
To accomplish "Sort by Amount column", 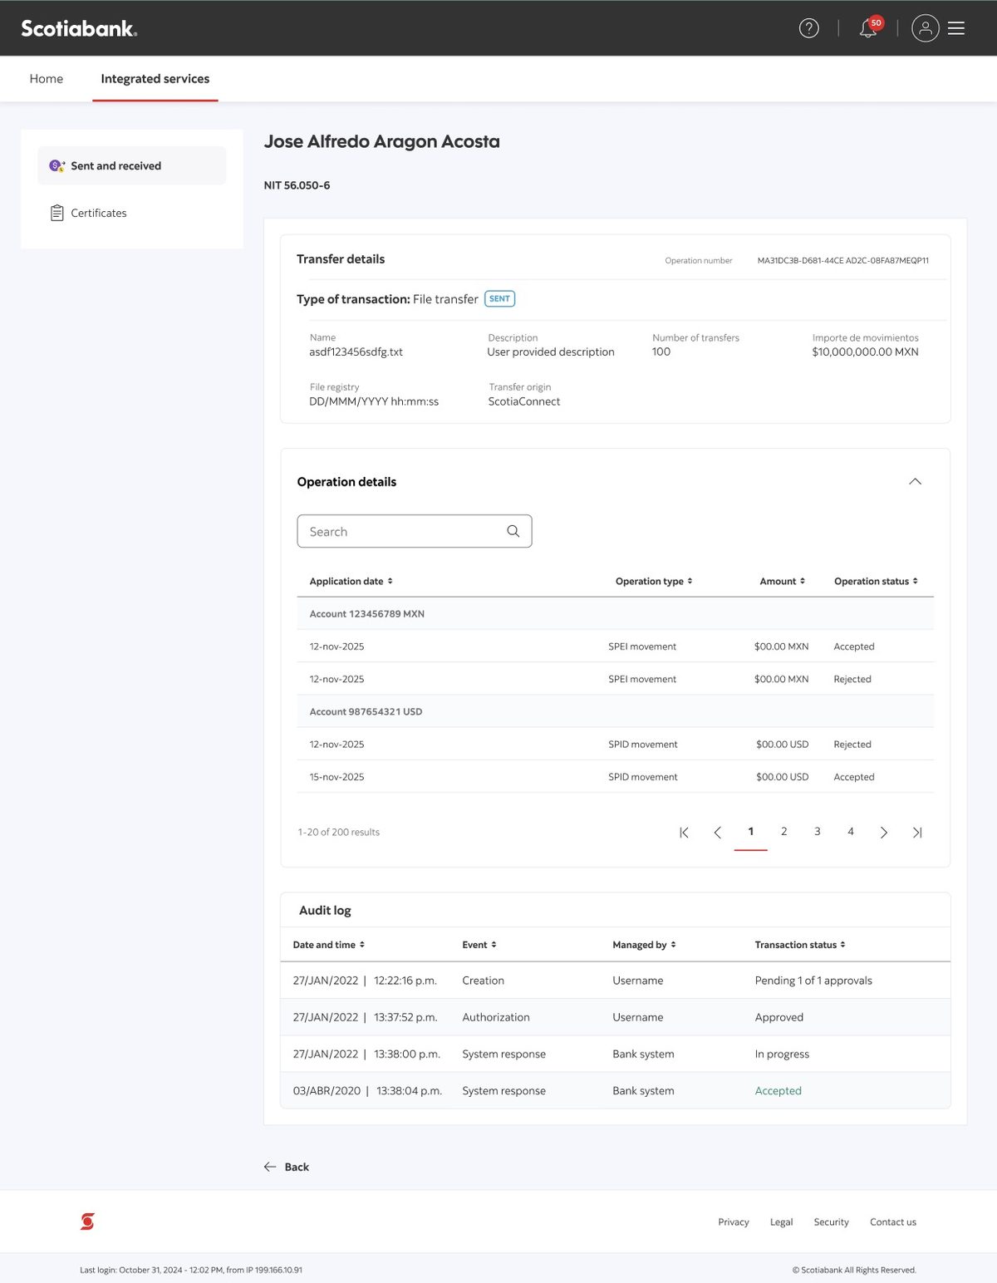I will coord(782,581).
